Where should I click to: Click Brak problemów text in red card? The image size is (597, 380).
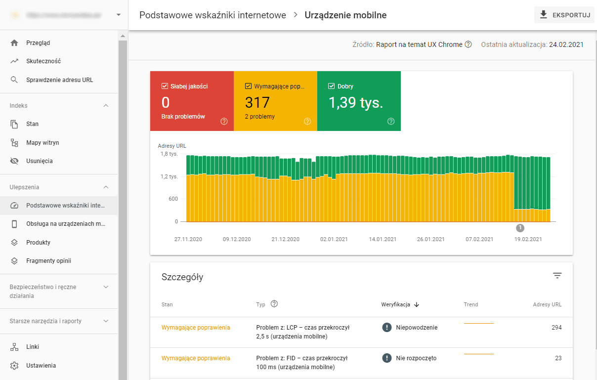[183, 117]
